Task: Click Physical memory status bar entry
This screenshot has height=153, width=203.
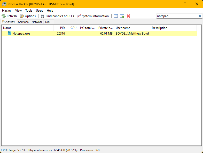Action: 53,150
